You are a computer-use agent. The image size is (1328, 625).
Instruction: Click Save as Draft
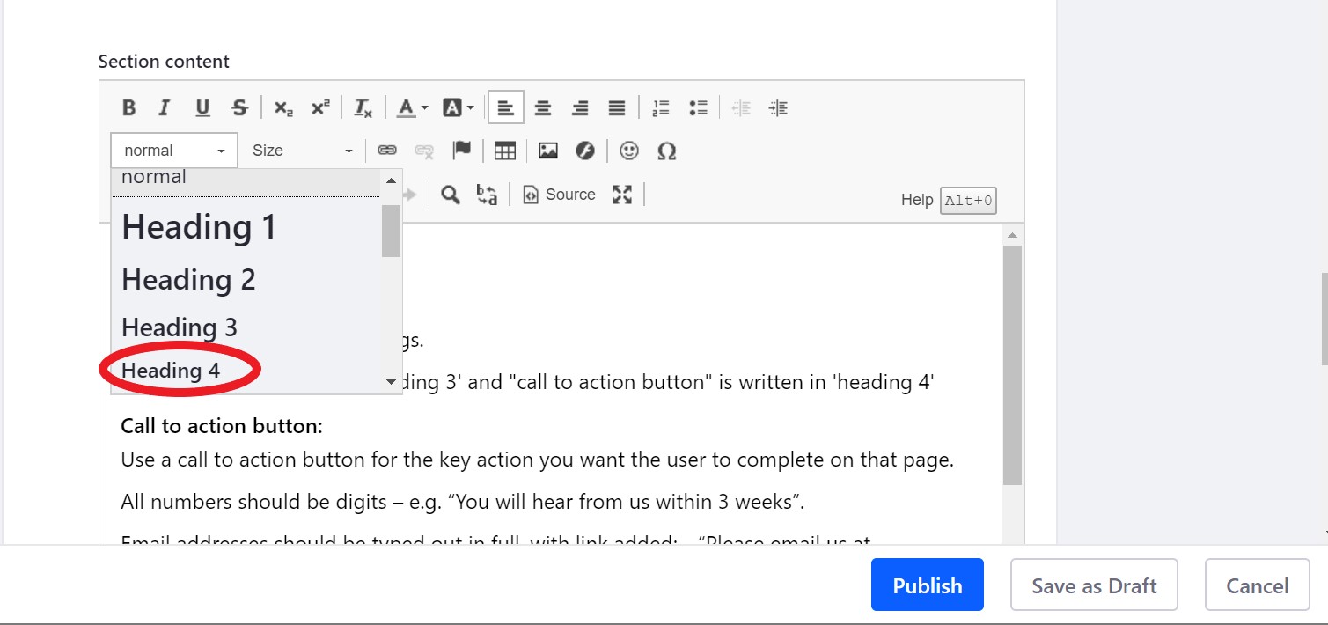(1093, 585)
